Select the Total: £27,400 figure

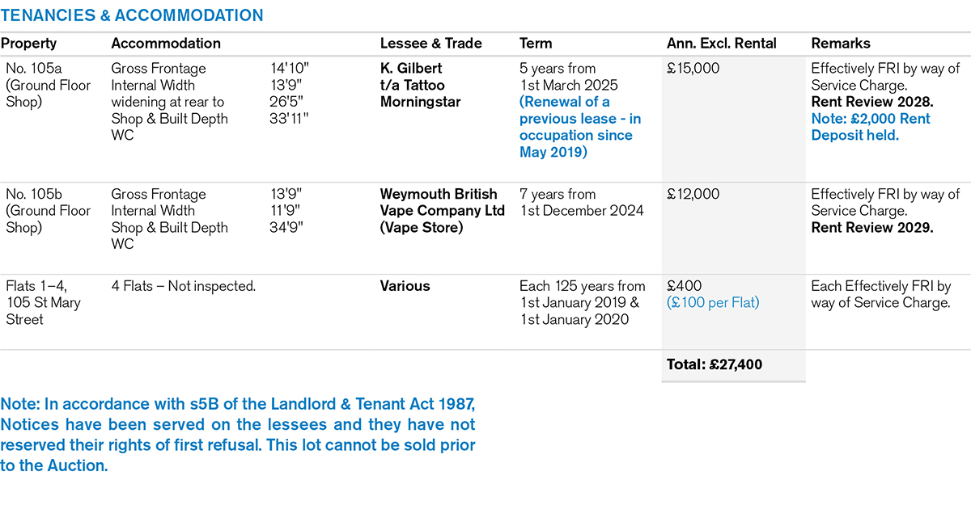714,364
